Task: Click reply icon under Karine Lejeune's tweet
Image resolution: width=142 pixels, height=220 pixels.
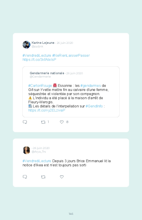Action: click(25, 122)
